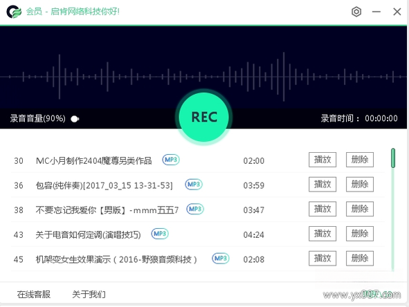Click MP3 badge for 关于电音如何定调
This screenshot has width=409, height=307.
coord(160,234)
